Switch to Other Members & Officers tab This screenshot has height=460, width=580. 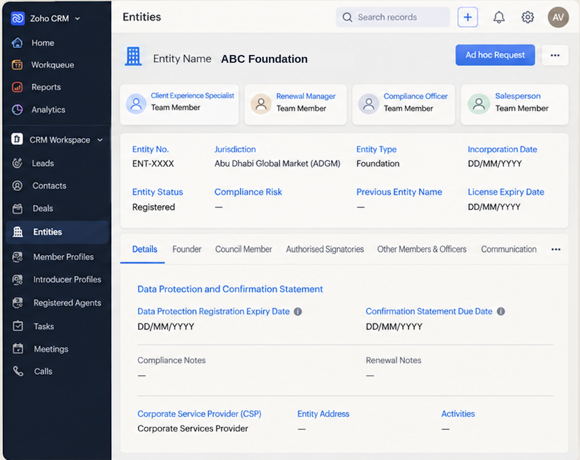coord(422,249)
